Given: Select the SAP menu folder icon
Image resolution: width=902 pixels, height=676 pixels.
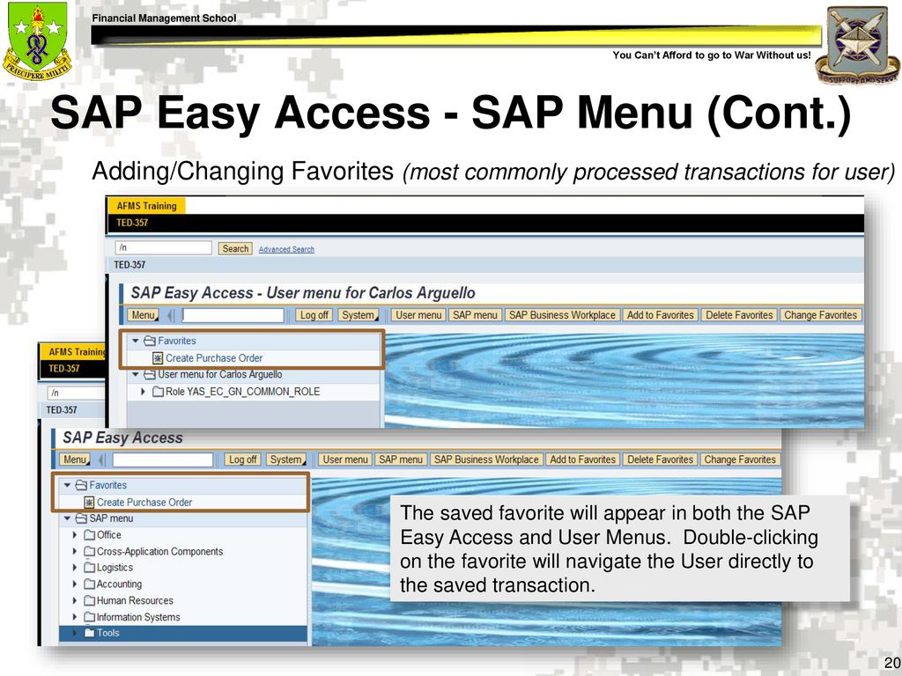Looking at the screenshot, I should click(81, 518).
